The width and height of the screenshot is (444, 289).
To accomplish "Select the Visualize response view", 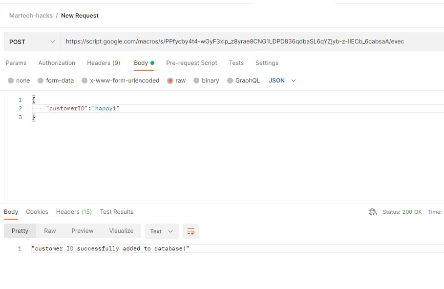I will pos(121,231).
